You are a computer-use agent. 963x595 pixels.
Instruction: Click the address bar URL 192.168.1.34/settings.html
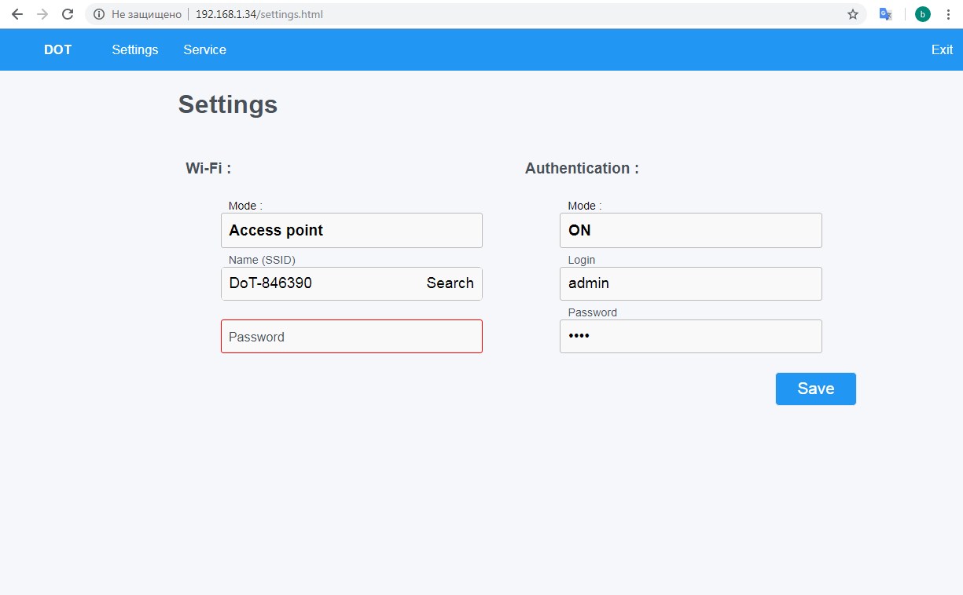[259, 14]
